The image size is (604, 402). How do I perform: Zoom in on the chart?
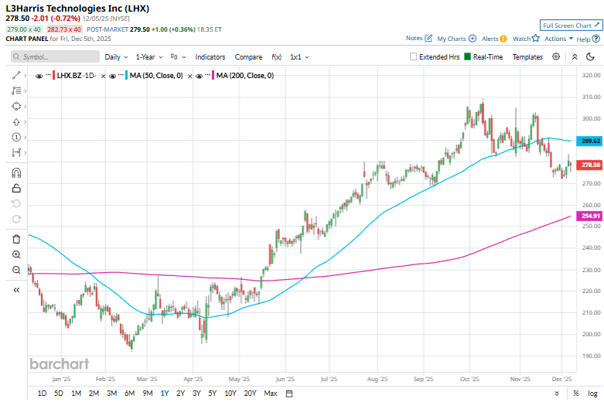pyautogui.click(x=16, y=254)
